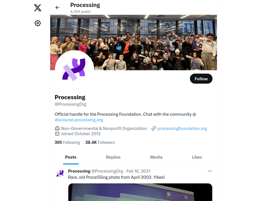Open the Likes tab
The width and height of the screenshot is (268, 201).
point(197,157)
